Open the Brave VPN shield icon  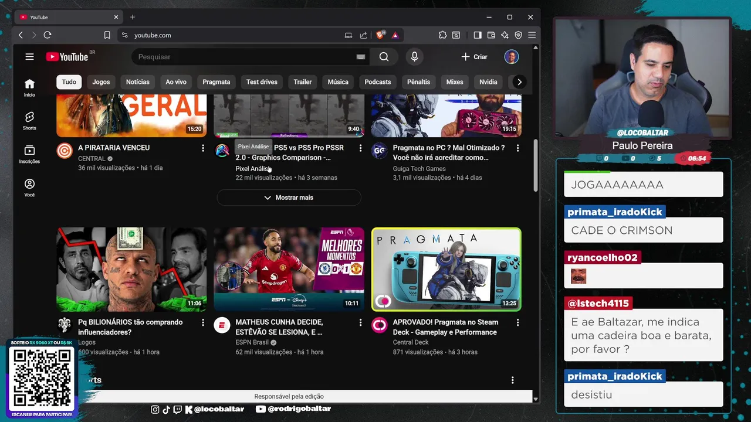click(x=518, y=35)
